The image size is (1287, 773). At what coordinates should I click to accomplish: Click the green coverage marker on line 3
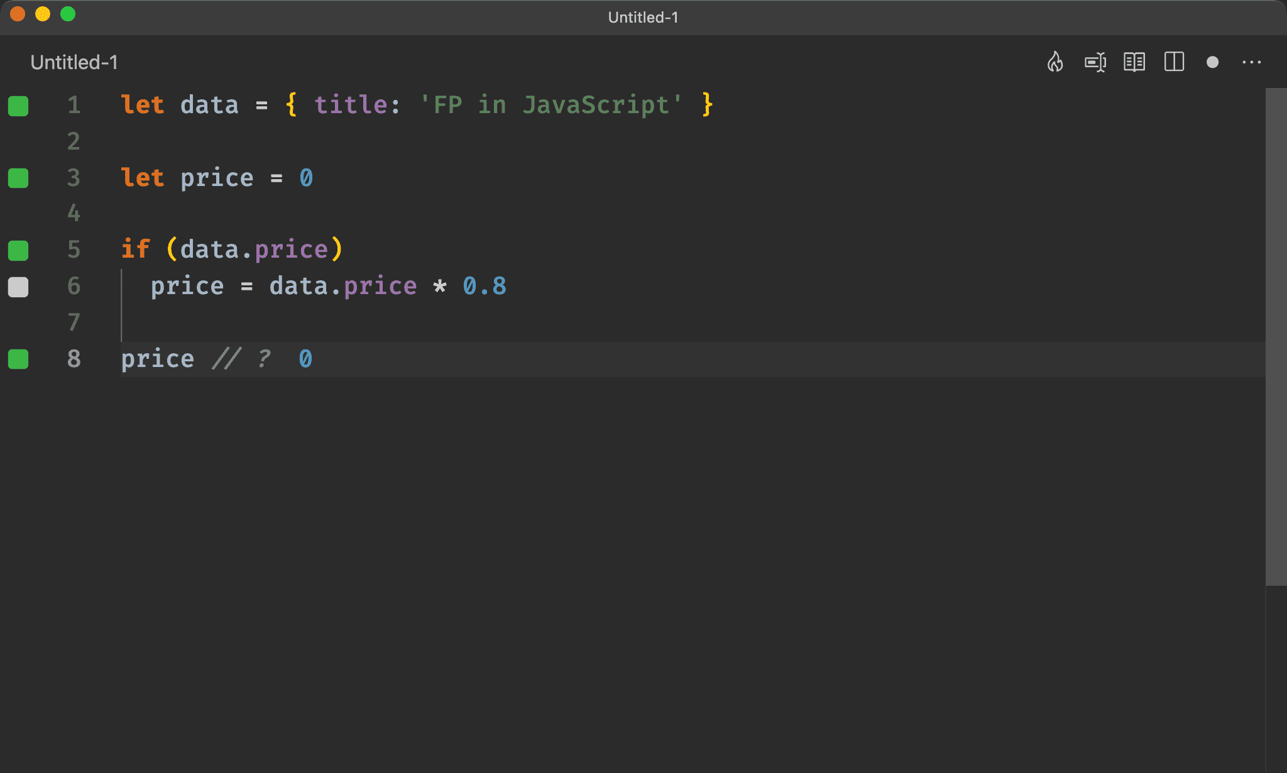click(18, 178)
